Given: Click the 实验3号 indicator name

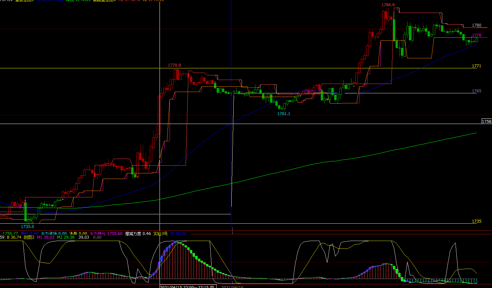Looking at the screenshot, I should tap(160, 234).
